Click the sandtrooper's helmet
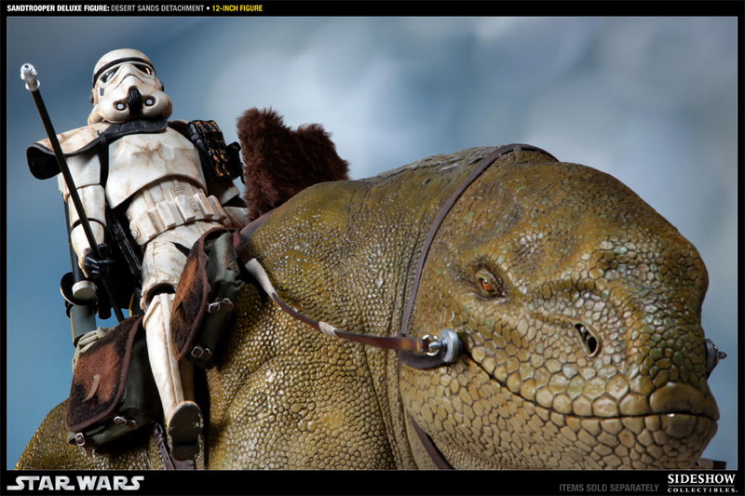This screenshot has width=745, height=496. point(128,86)
